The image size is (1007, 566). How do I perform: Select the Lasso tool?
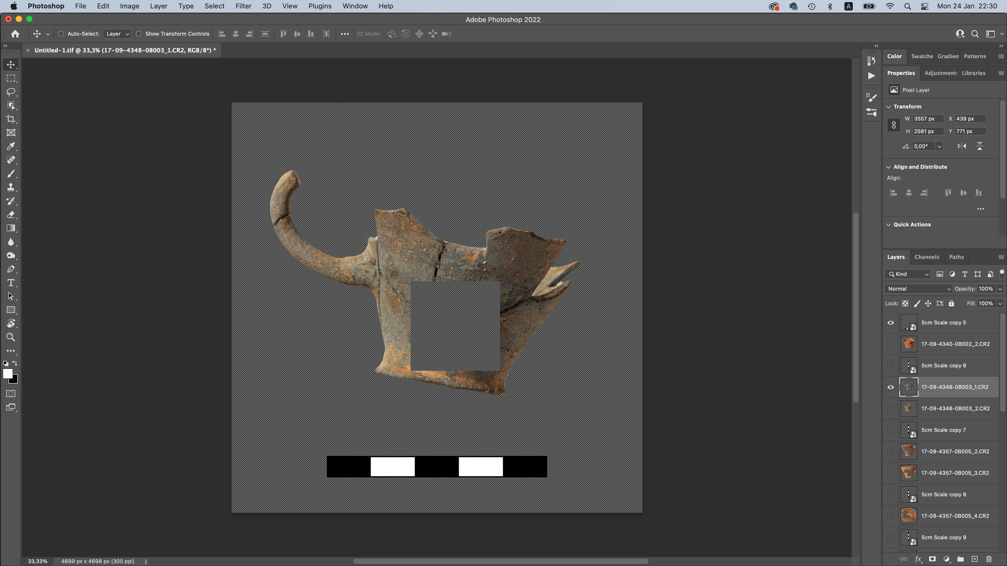click(x=11, y=92)
